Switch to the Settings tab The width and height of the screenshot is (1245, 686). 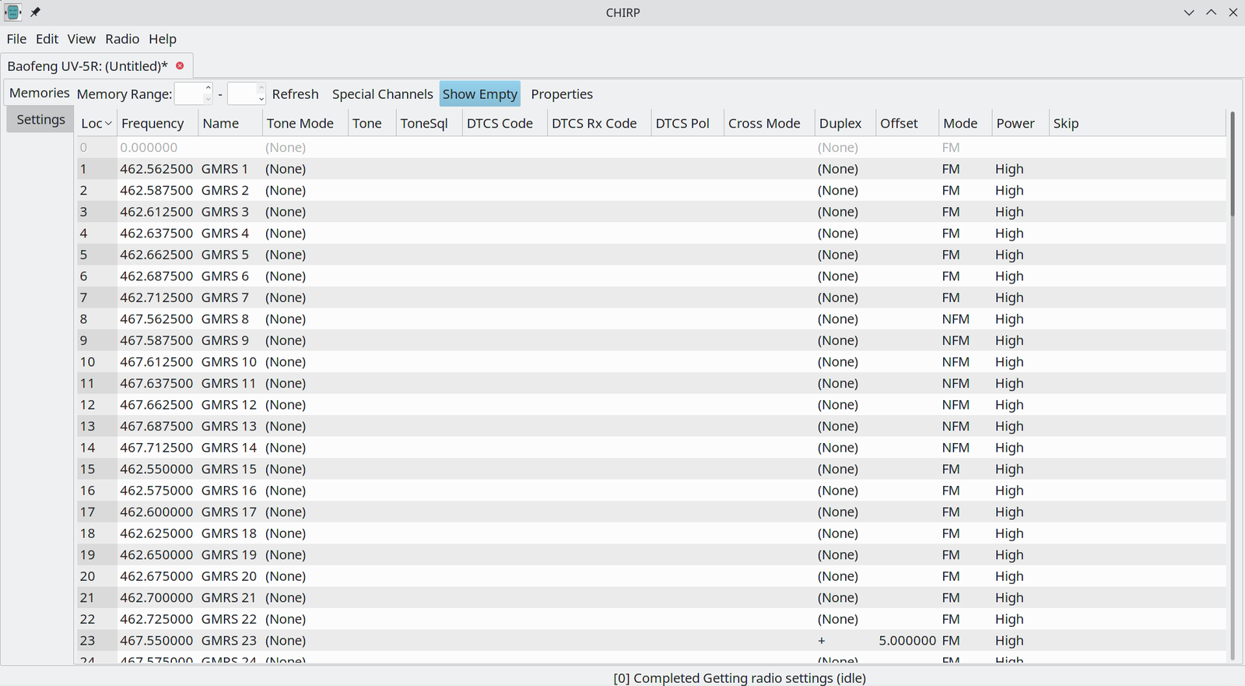click(x=40, y=120)
